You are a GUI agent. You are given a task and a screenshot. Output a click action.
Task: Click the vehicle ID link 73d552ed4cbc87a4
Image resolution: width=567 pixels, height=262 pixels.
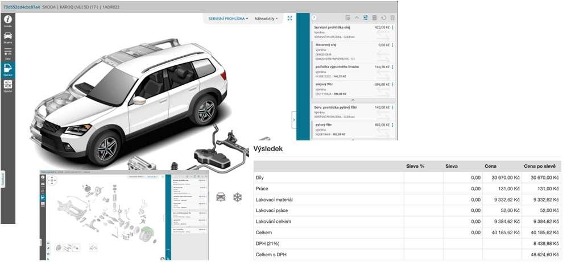[x=22, y=7]
